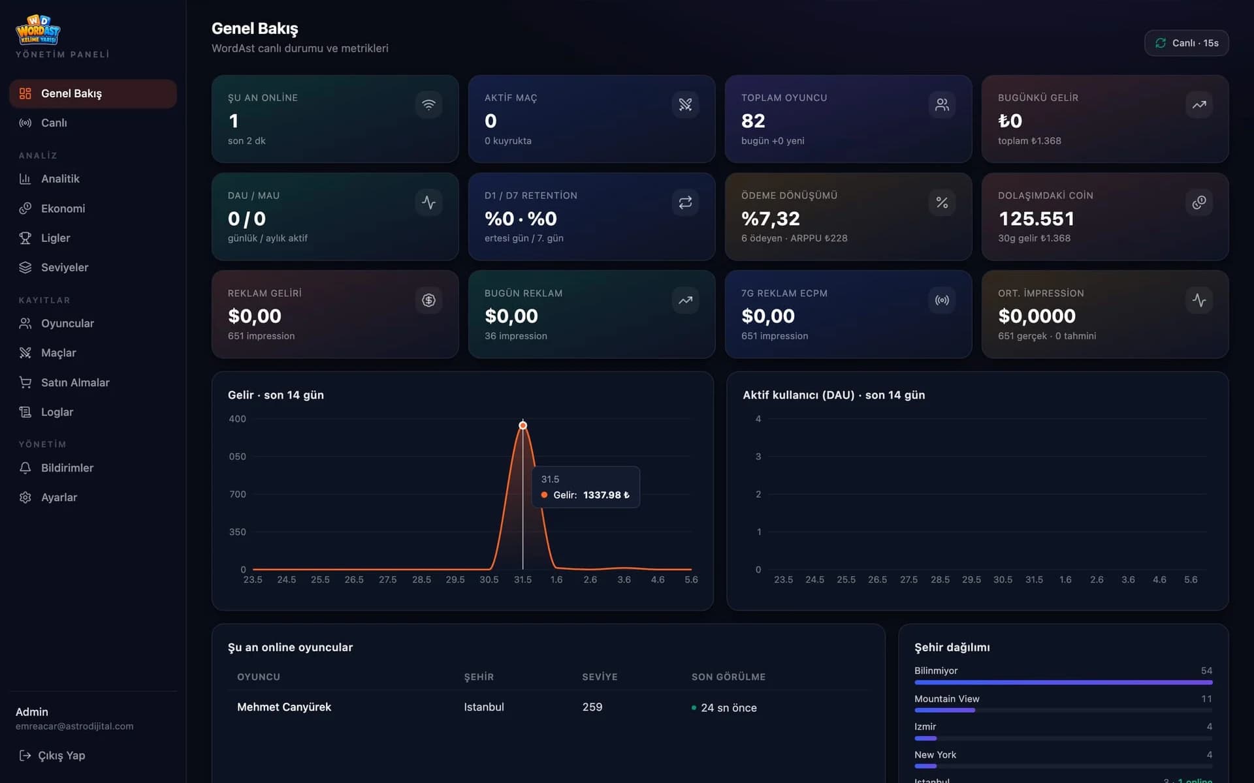1254x783 pixels.
Task: Click the broadcast icon on the 7G Reklam eCPM card
Action: coord(942,300)
